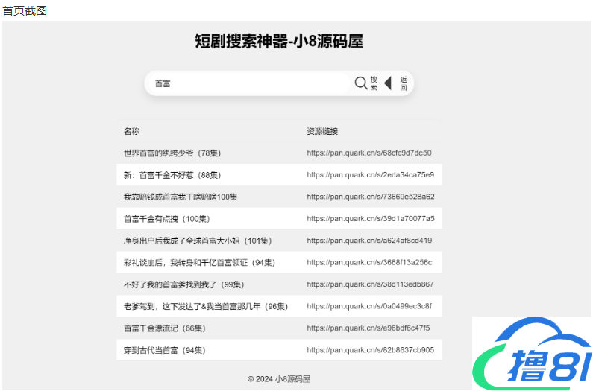Follow the quark link ending in 38d113edb867
This screenshot has height=391, width=593.
(370, 284)
